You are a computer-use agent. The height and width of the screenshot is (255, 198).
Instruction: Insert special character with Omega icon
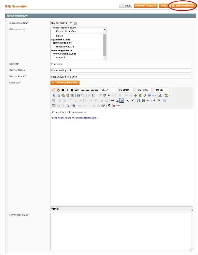(x=139, y=100)
